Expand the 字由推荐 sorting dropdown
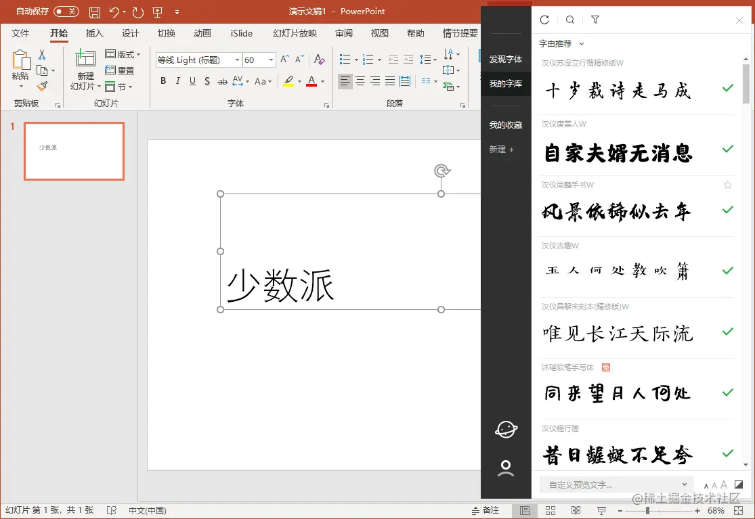This screenshot has width=755, height=519. pos(562,43)
